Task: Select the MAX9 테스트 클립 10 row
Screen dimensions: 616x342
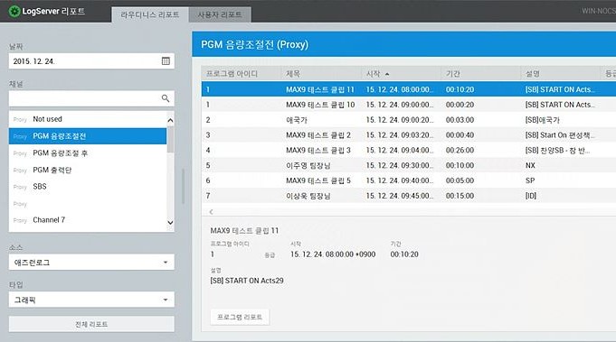Action: pos(409,105)
